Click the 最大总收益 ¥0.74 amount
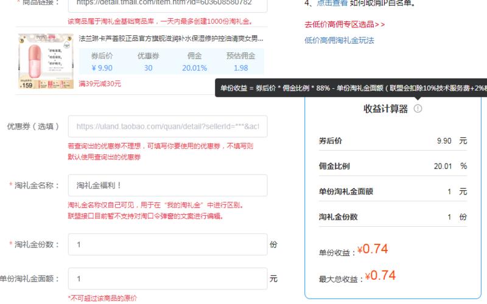487x304 pixels. click(380, 275)
